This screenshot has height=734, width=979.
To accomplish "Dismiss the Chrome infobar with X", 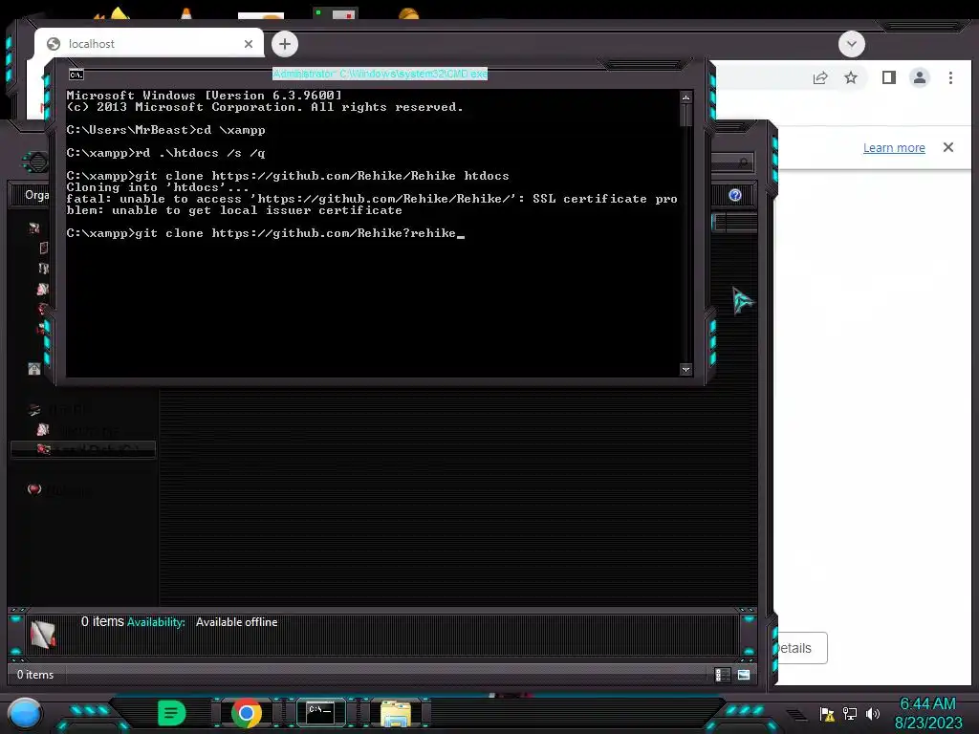I will [x=947, y=147].
